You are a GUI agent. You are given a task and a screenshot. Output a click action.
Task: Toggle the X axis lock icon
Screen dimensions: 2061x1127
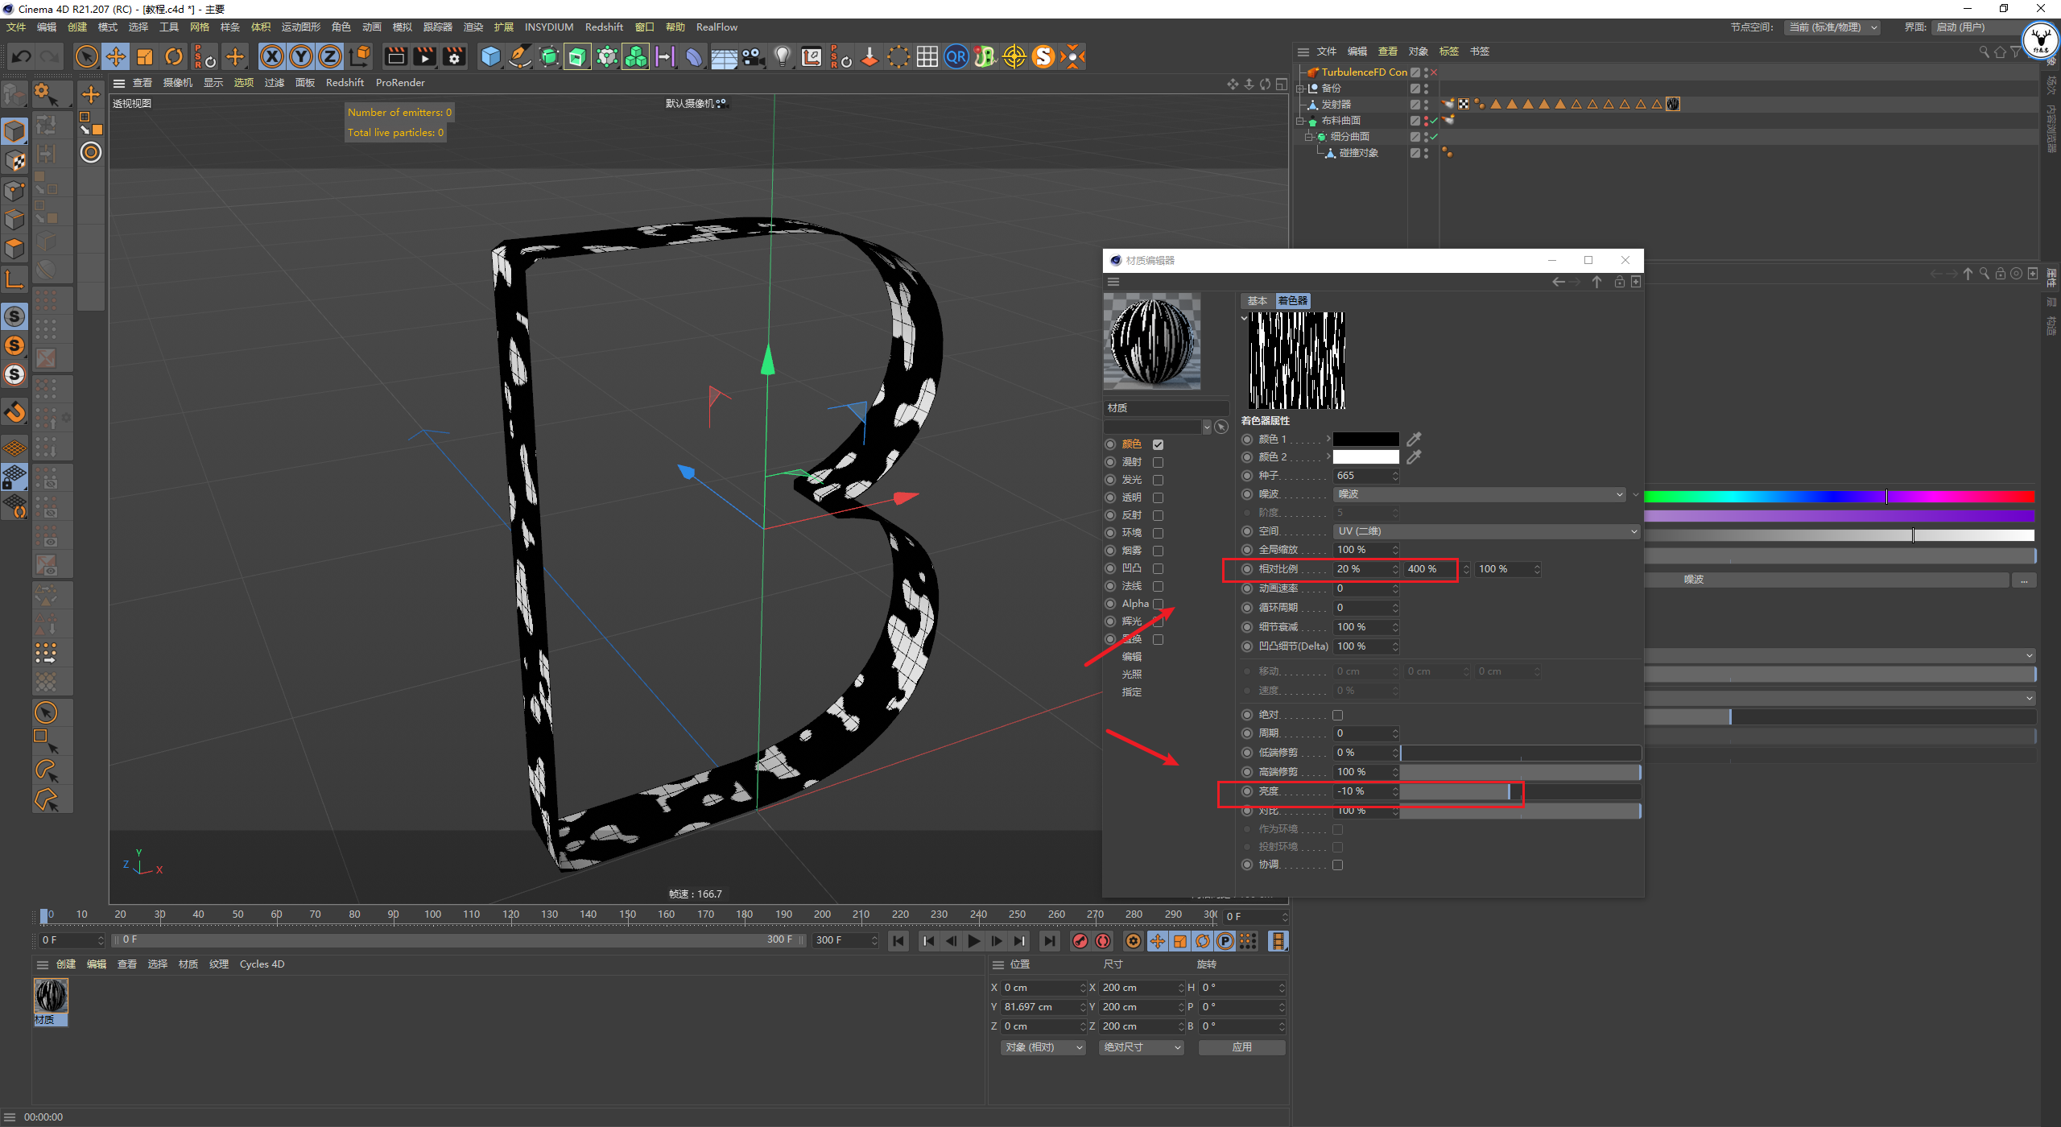272,56
